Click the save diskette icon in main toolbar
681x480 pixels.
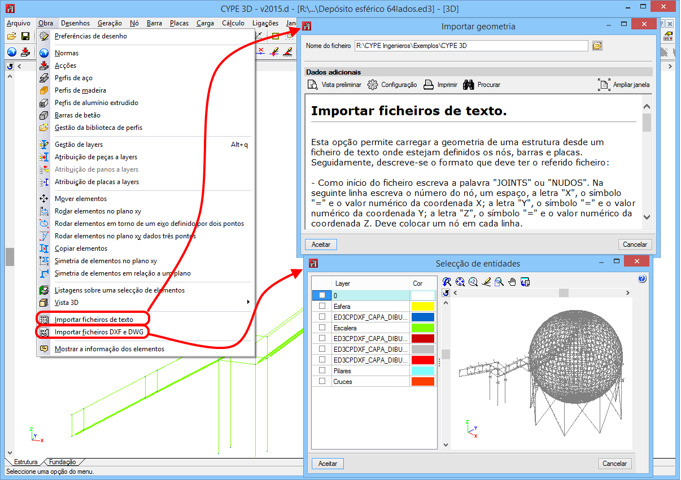click(x=25, y=36)
